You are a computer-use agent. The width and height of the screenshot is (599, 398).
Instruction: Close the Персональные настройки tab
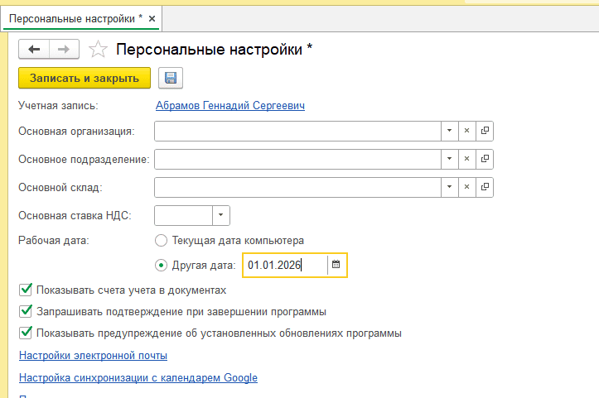[151, 17]
